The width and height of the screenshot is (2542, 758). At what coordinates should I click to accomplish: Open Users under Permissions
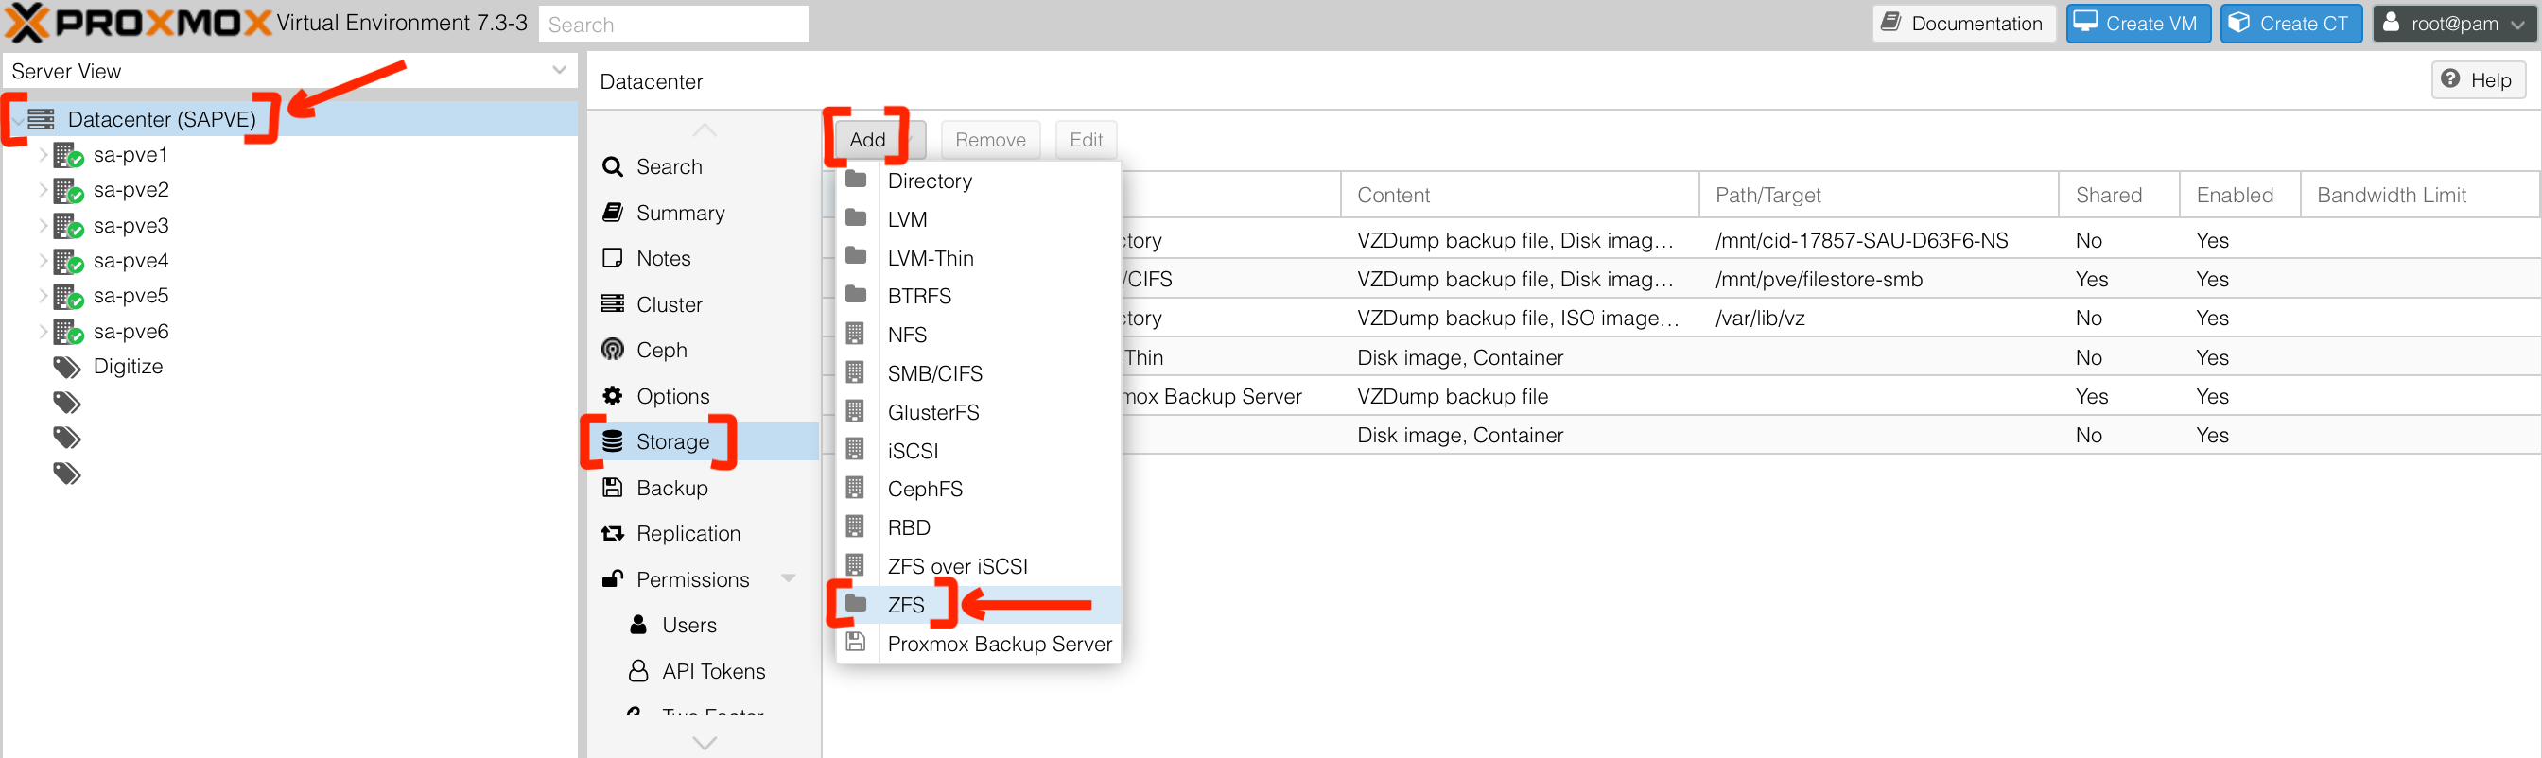639,624
